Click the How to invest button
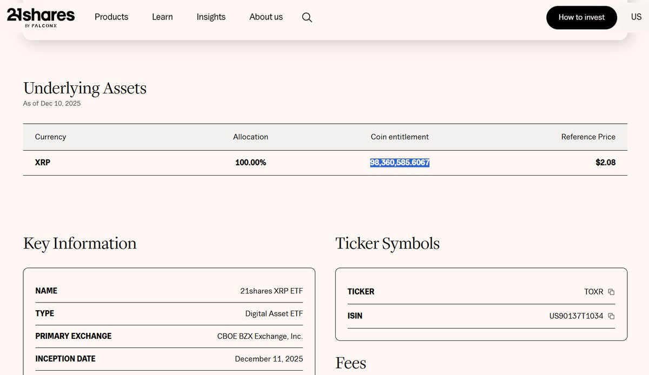Screen dimensions: 649x375 coord(581,17)
